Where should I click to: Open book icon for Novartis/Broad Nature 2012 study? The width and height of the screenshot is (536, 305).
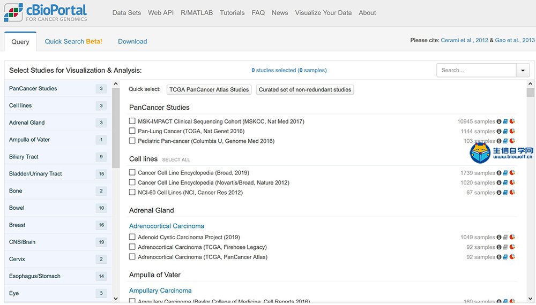(505, 182)
